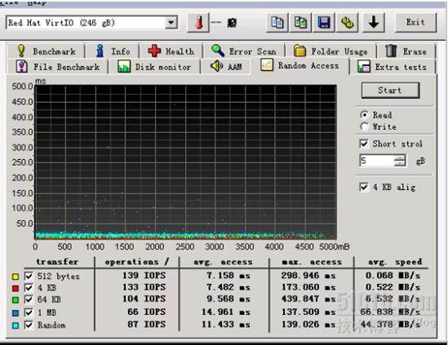Click the 'transfer' column header
The image size is (448, 345).
(x=57, y=262)
